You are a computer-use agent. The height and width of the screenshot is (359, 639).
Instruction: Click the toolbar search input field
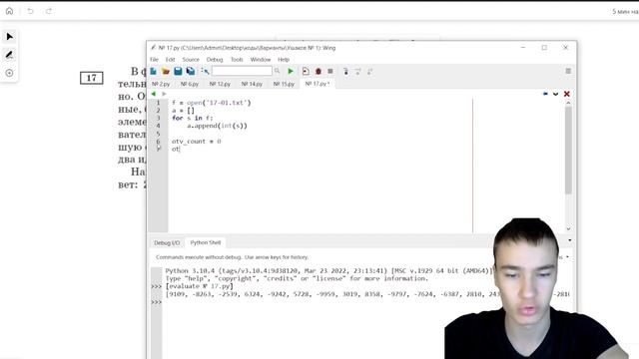(x=242, y=71)
